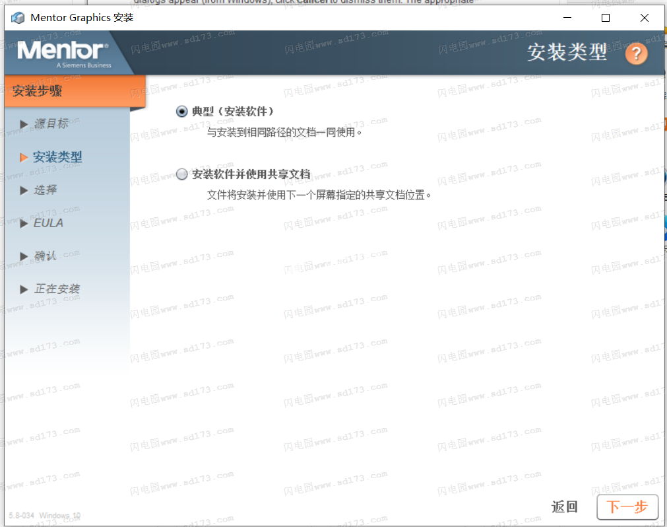The image size is (667, 527).
Task: Click the orange arrow beside 安装类型 step
Action: [24, 157]
